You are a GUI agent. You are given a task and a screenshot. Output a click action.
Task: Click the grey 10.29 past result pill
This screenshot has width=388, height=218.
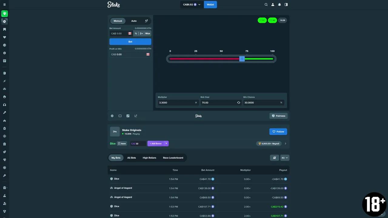tap(283, 20)
